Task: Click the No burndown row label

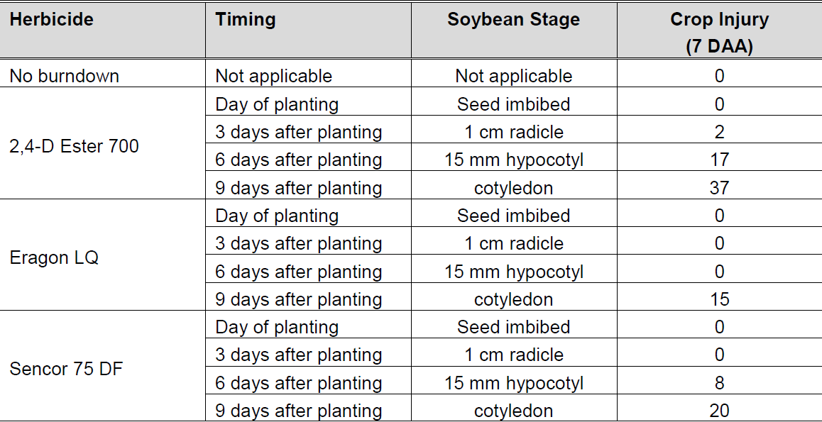Action: pos(65,76)
